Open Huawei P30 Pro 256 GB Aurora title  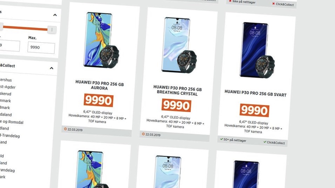click(x=99, y=85)
